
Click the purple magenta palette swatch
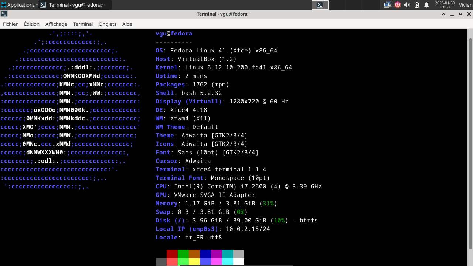click(217, 254)
